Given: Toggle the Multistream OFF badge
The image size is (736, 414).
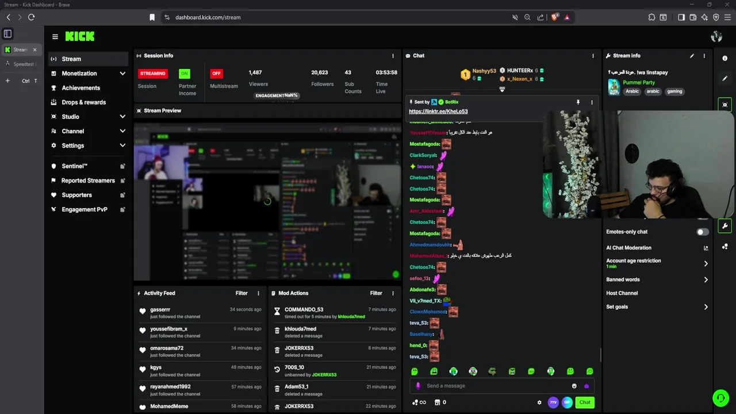Looking at the screenshot, I should coord(216,74).
